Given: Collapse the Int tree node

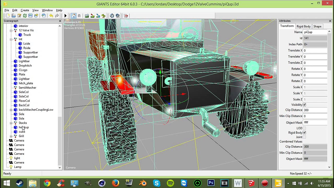Looking at the screenshot, I should point(11,39).
